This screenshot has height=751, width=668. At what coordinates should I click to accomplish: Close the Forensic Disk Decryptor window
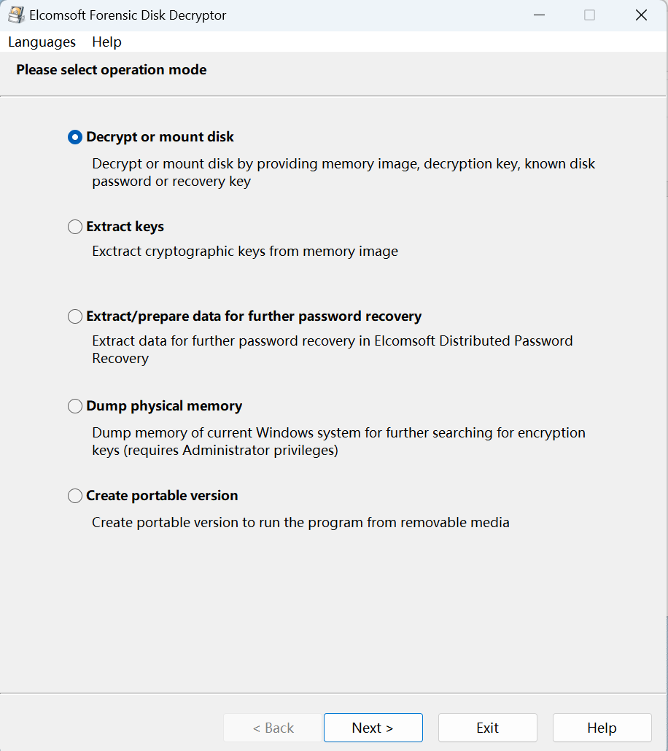pos(641,15)
